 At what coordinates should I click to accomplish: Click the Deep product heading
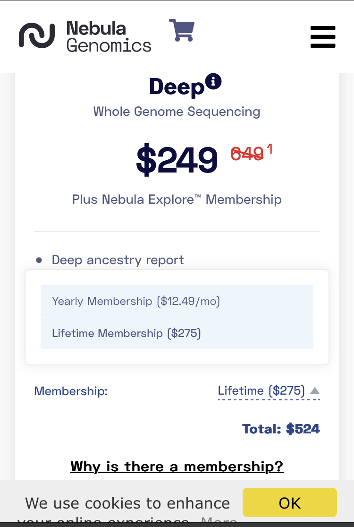[177, 86]
